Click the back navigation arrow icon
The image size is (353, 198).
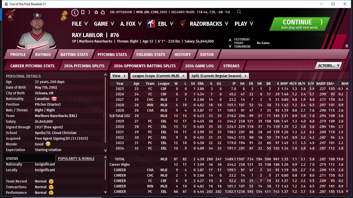(75, 12)
